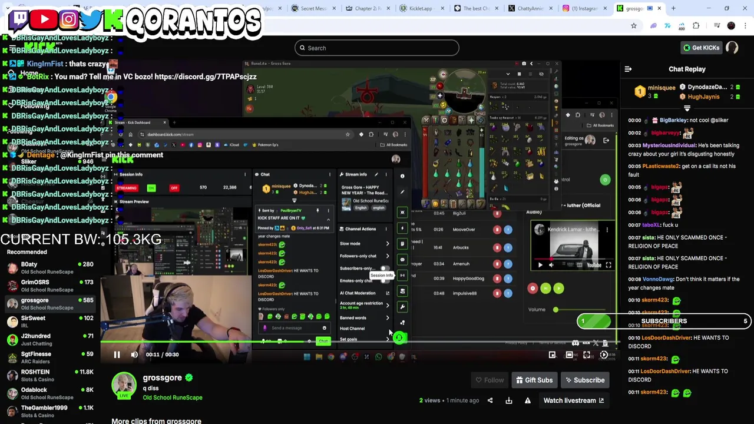Viewport: 754px width, 424px height.
Task: Open Watch livestream link
Action: click(x=574, y=400)
